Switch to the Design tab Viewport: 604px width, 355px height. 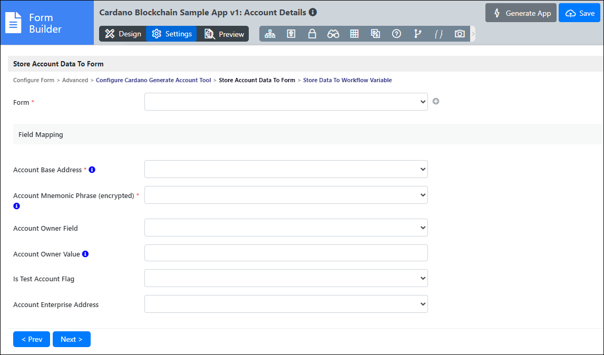[x=123, y=34]
